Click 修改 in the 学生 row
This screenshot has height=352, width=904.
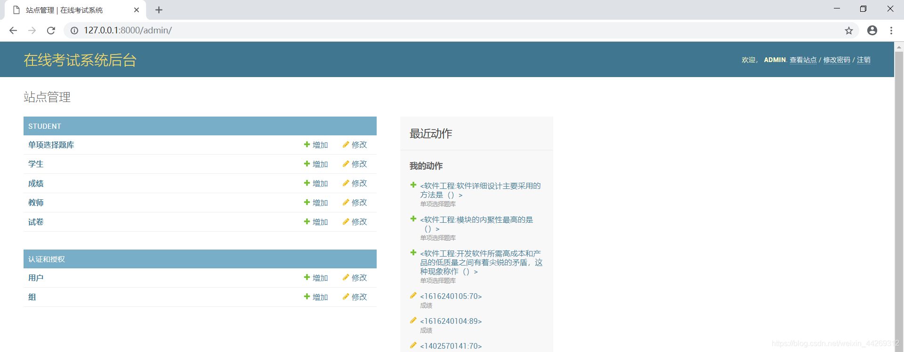tap(355, 164)
